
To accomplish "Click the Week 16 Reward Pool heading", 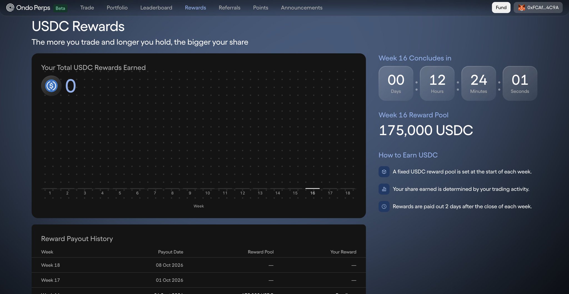I will click(413, 115).
